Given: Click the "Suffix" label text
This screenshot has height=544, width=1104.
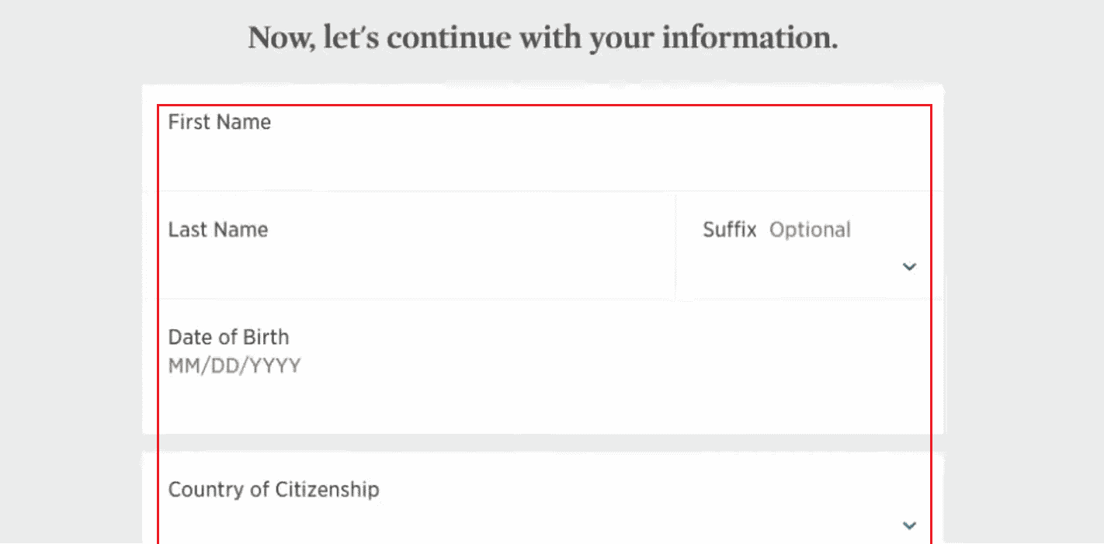Looking at the screenshot, I should pos(729,230).
